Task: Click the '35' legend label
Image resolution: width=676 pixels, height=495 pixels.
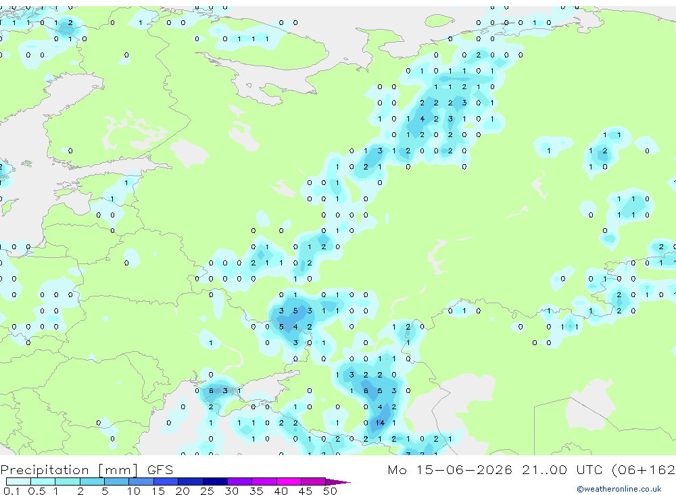Action: click(256, 491)
